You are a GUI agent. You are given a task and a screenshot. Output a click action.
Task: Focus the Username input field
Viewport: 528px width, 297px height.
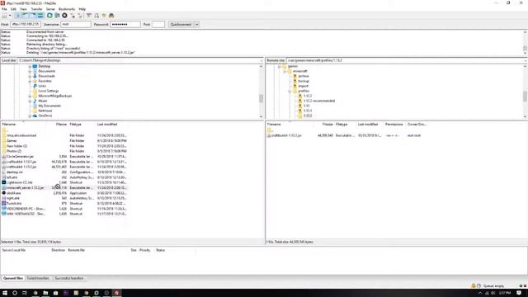[x=76, y=24]
